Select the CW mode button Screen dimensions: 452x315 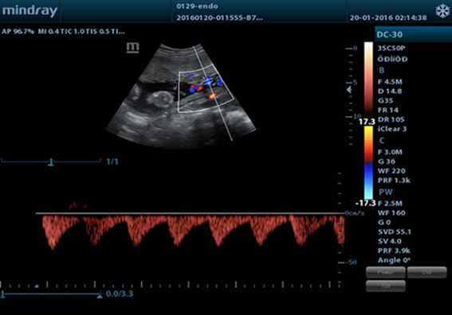pyautogui.click(x=427, y=272)
